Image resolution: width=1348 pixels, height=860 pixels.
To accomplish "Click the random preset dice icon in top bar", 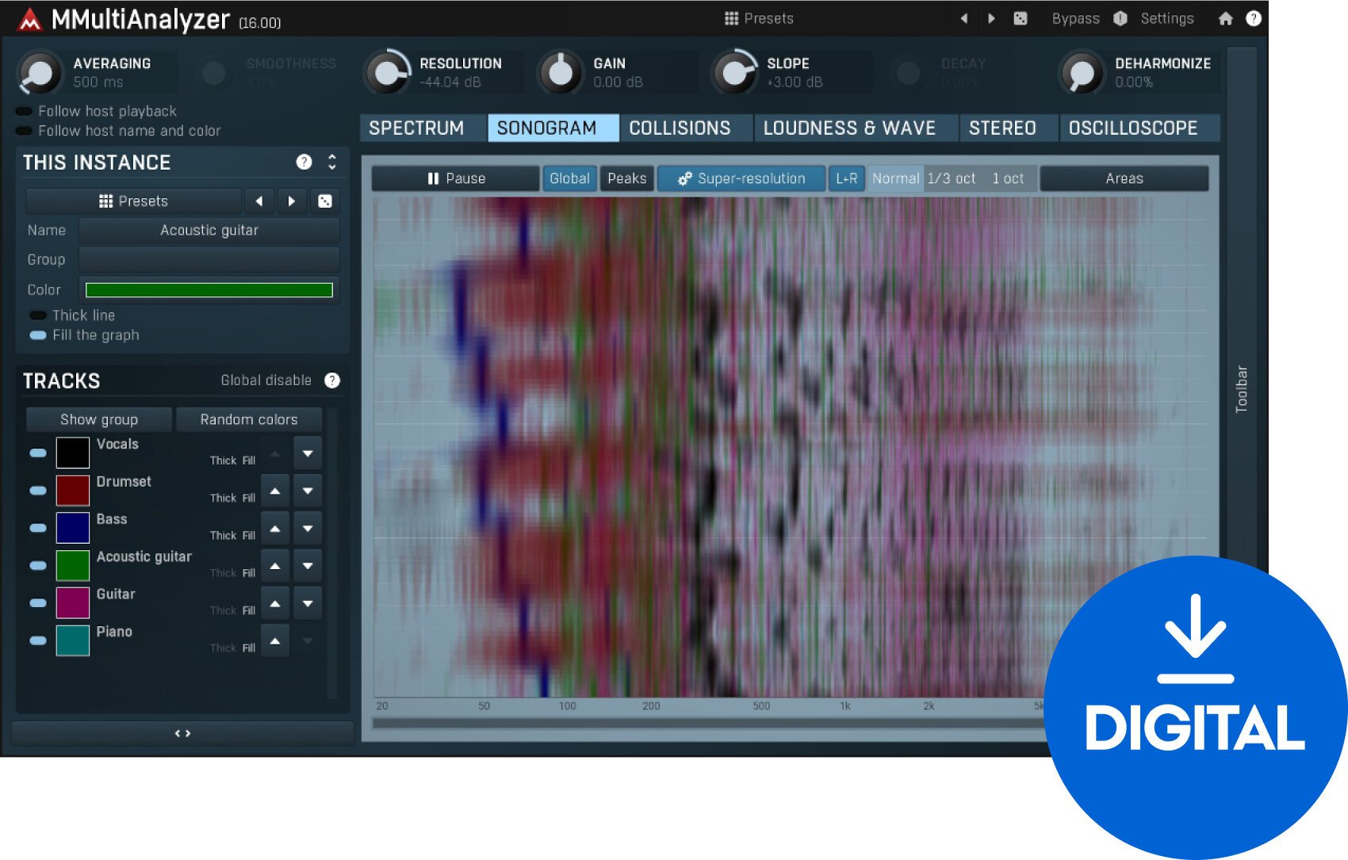I will (x=1021, y=17).
